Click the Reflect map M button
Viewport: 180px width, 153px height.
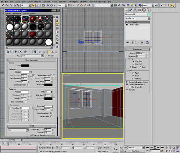tap(31, 72)
